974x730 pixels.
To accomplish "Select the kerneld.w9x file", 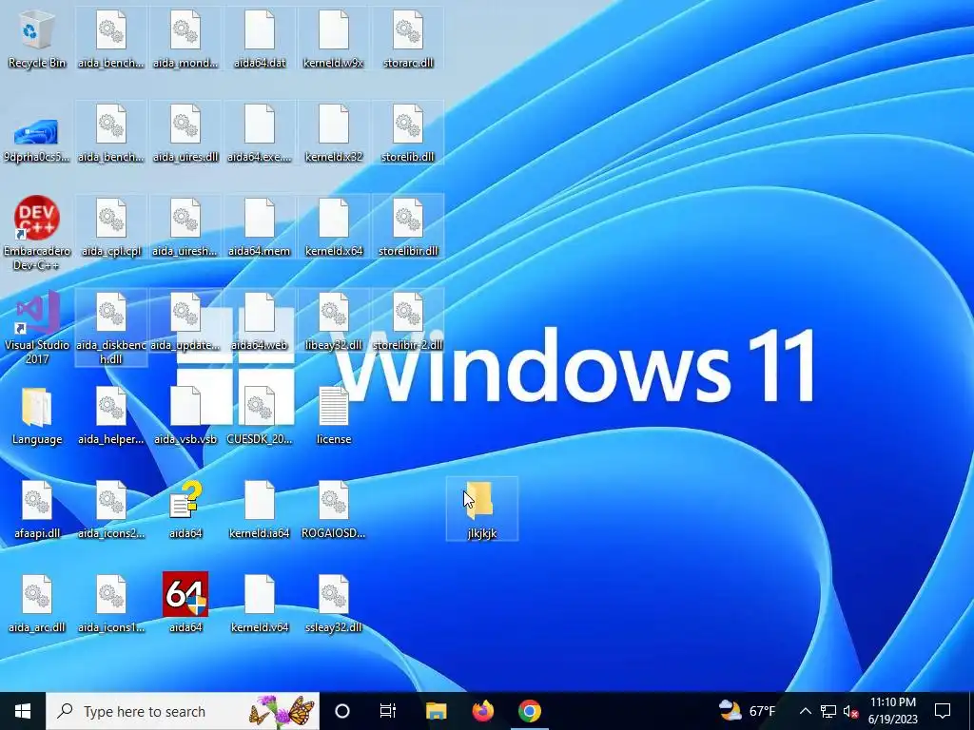I will click(334, 38).
